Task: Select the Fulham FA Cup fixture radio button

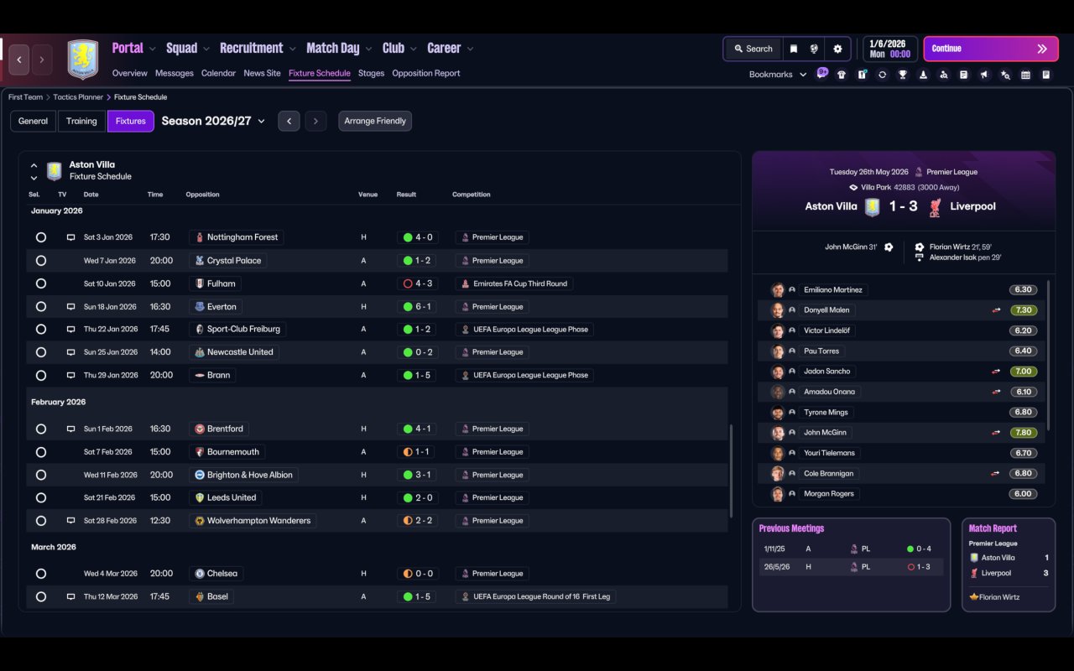Action: [41, 283]
